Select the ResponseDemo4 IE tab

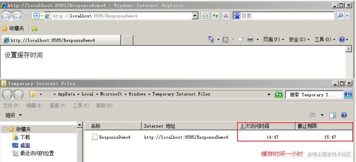pos(61,40)
